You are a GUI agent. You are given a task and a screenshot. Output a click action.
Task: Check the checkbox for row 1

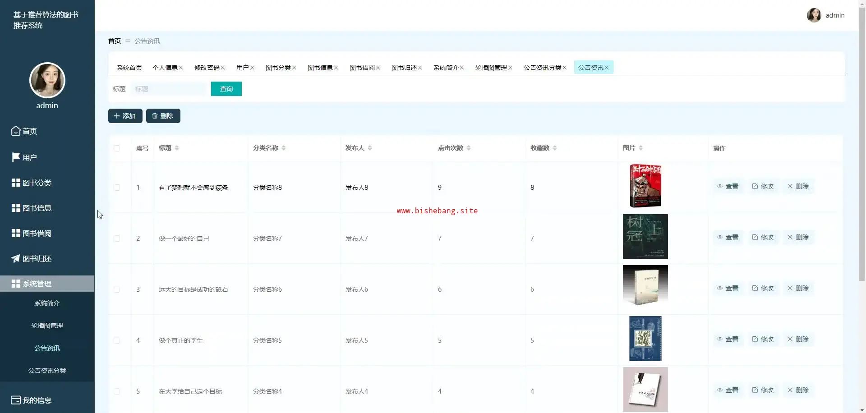point(117,188)
